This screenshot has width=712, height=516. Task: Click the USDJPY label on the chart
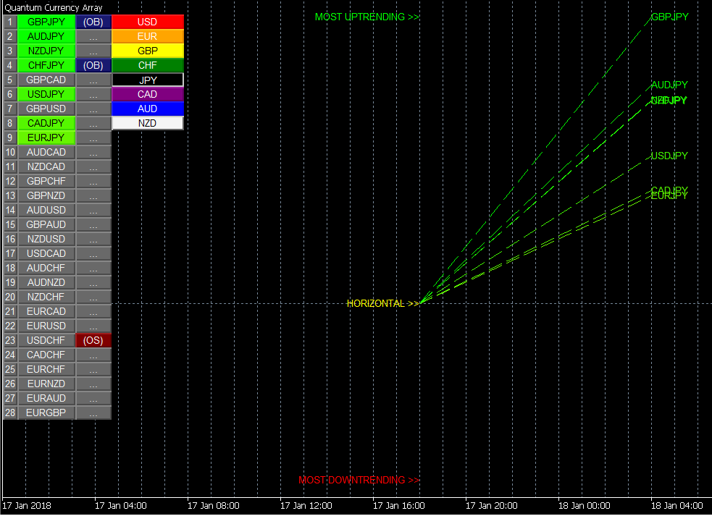click(x=669, y=156)
